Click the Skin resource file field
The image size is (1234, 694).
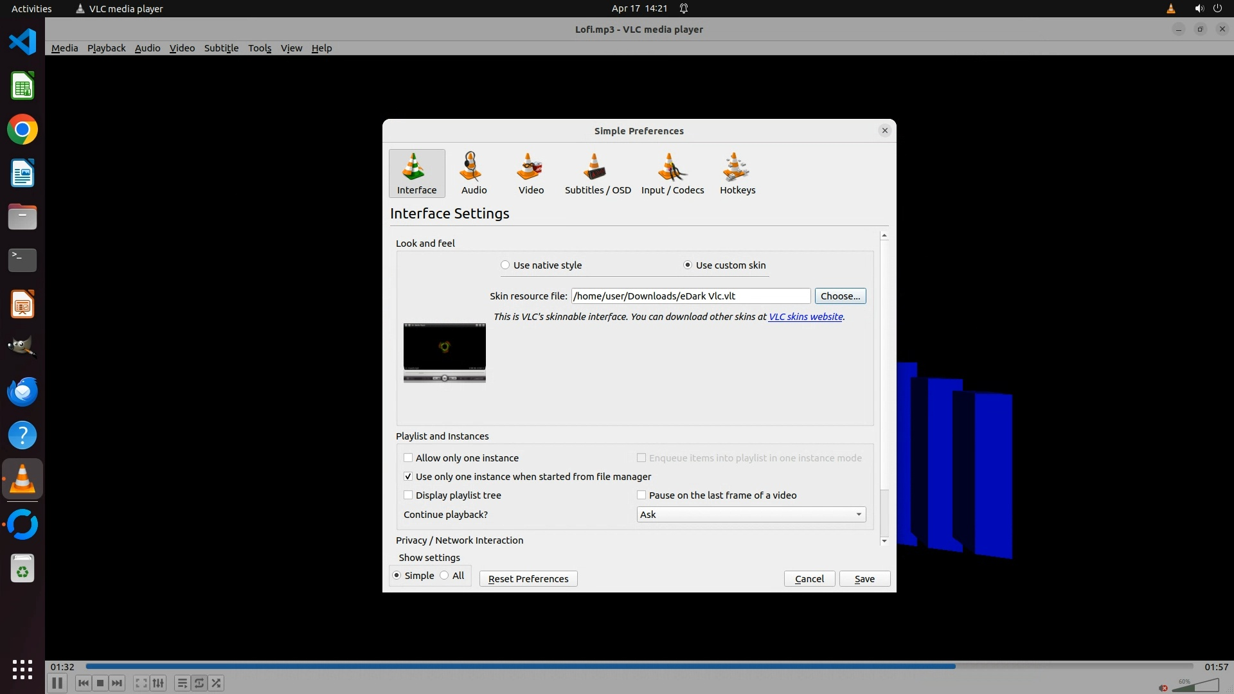coord(690,296)
